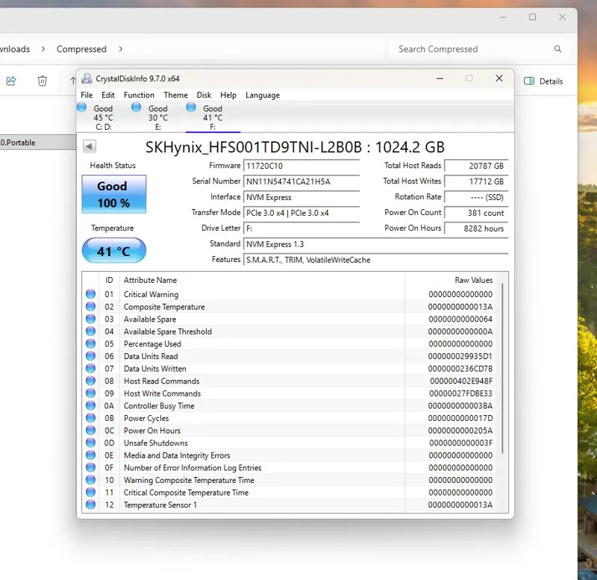Select the F: disk status orb
This screenshot has width=597, height=580.
tap(191, 107)
